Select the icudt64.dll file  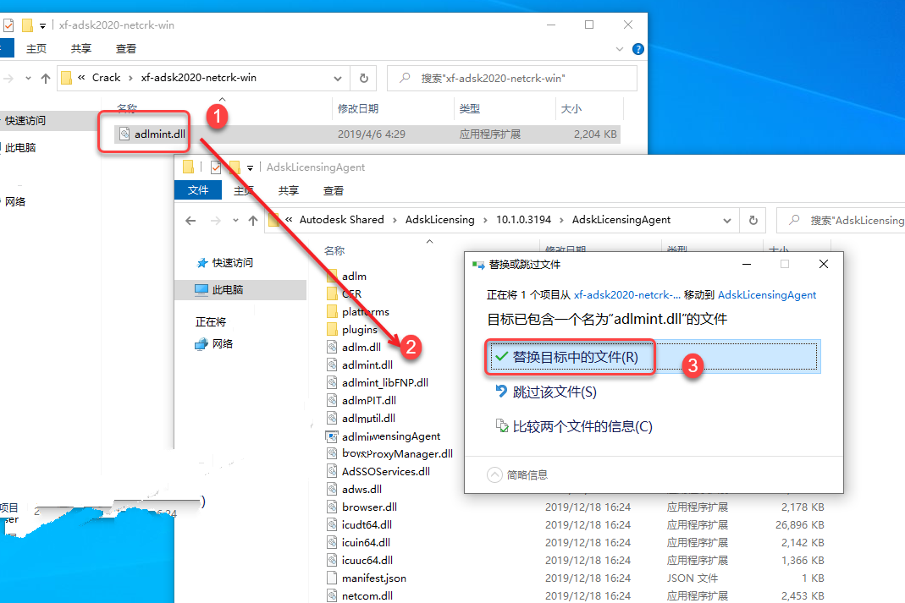367,525
